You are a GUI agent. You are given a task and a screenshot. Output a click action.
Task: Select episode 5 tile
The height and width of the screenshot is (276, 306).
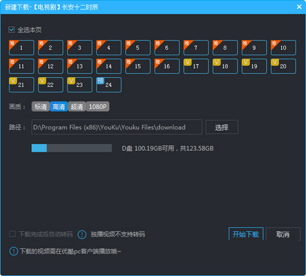point(138,48)
